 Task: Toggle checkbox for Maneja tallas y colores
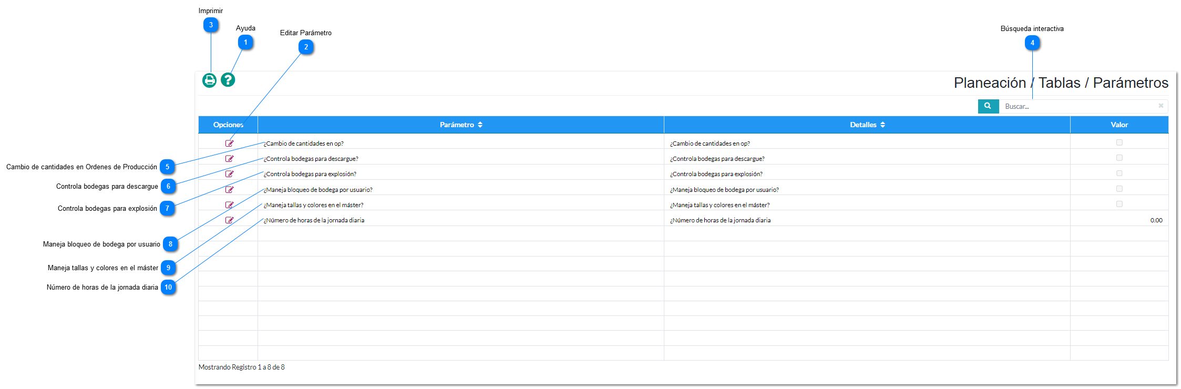point(1119,203)
